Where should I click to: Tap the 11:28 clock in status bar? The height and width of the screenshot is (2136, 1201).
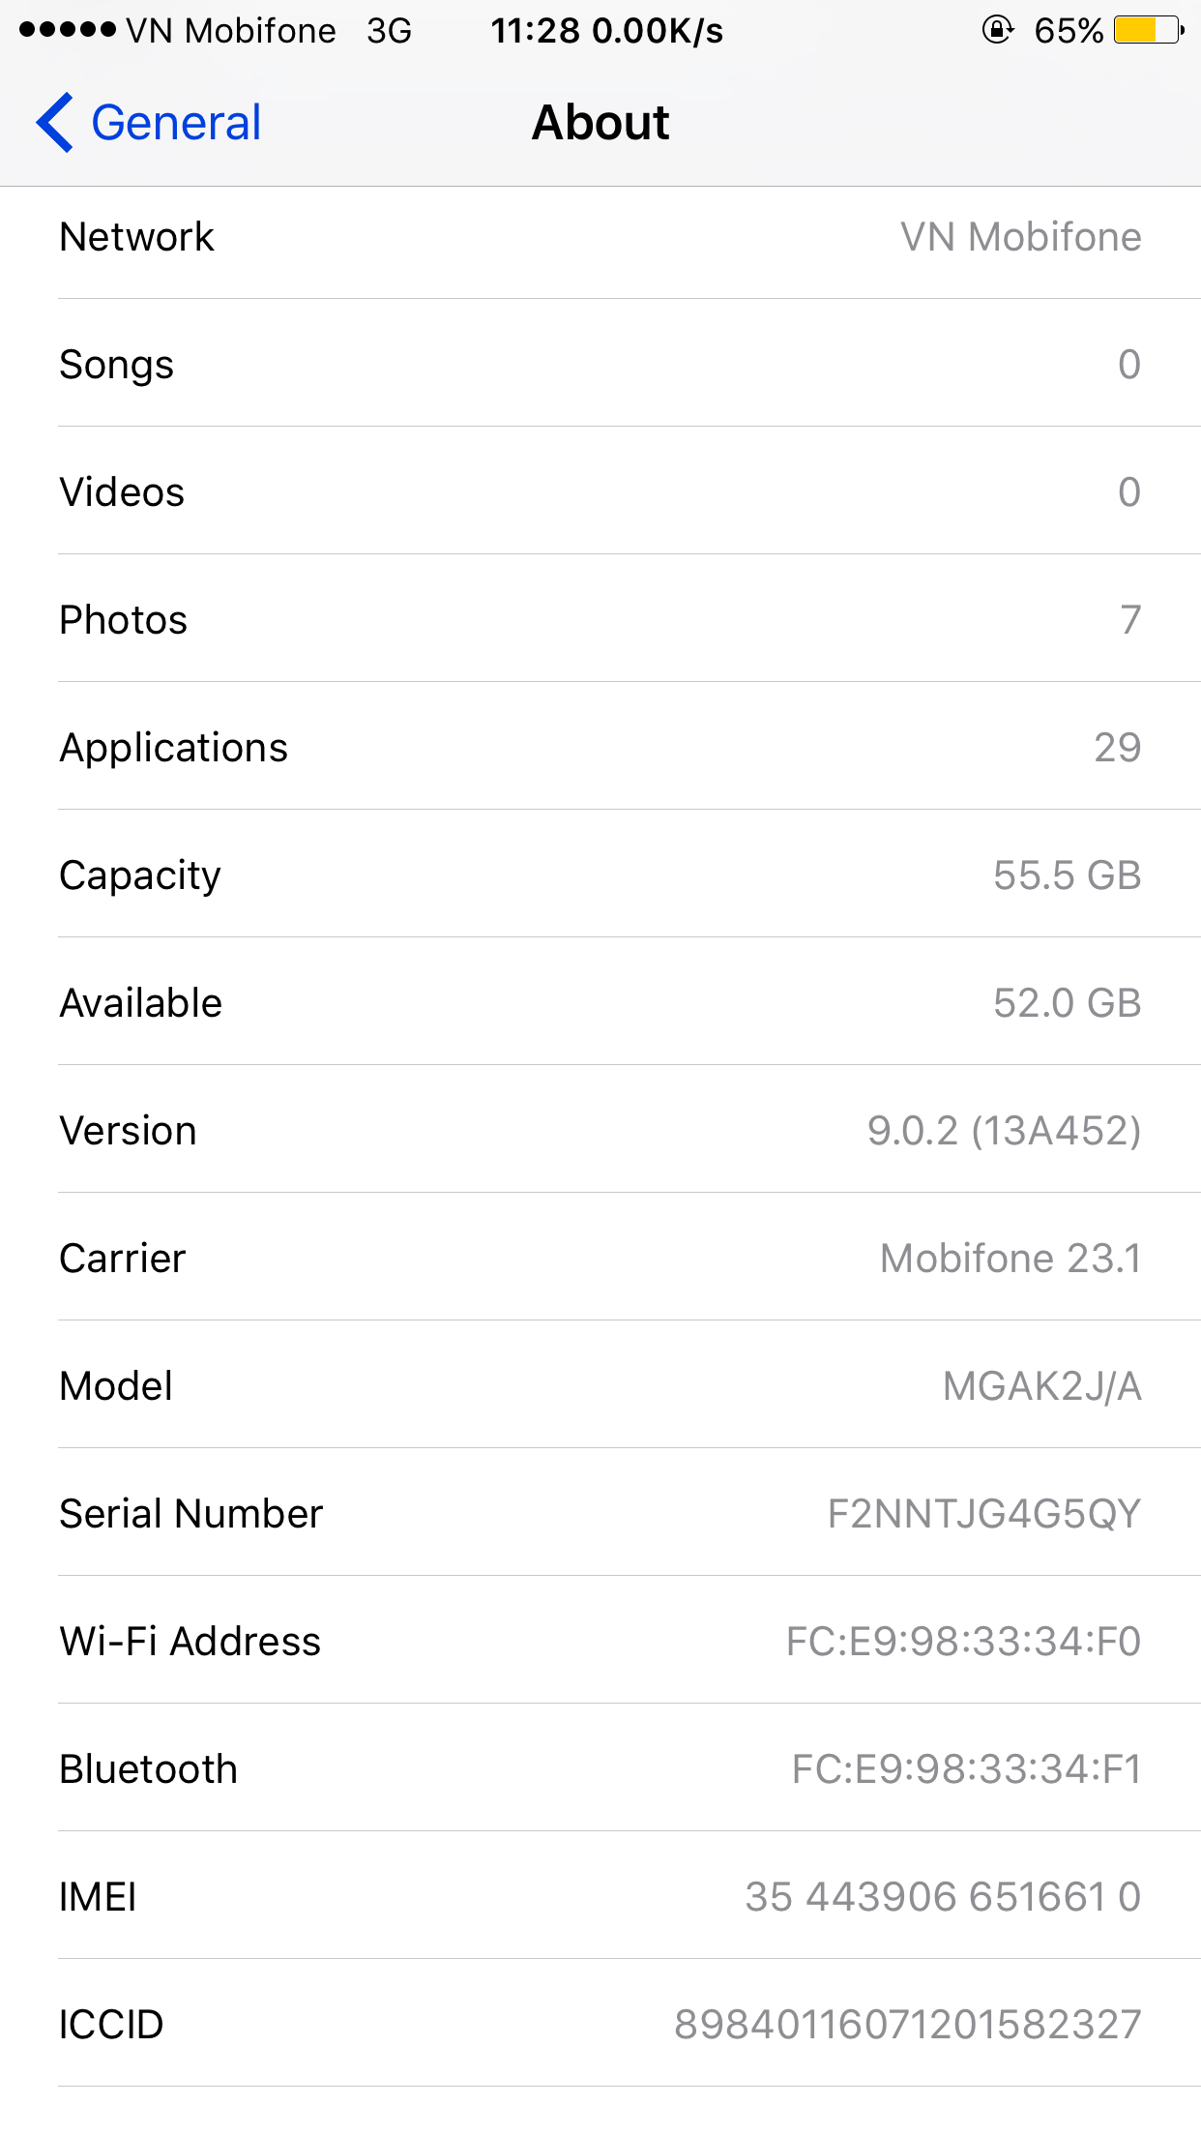536,31
